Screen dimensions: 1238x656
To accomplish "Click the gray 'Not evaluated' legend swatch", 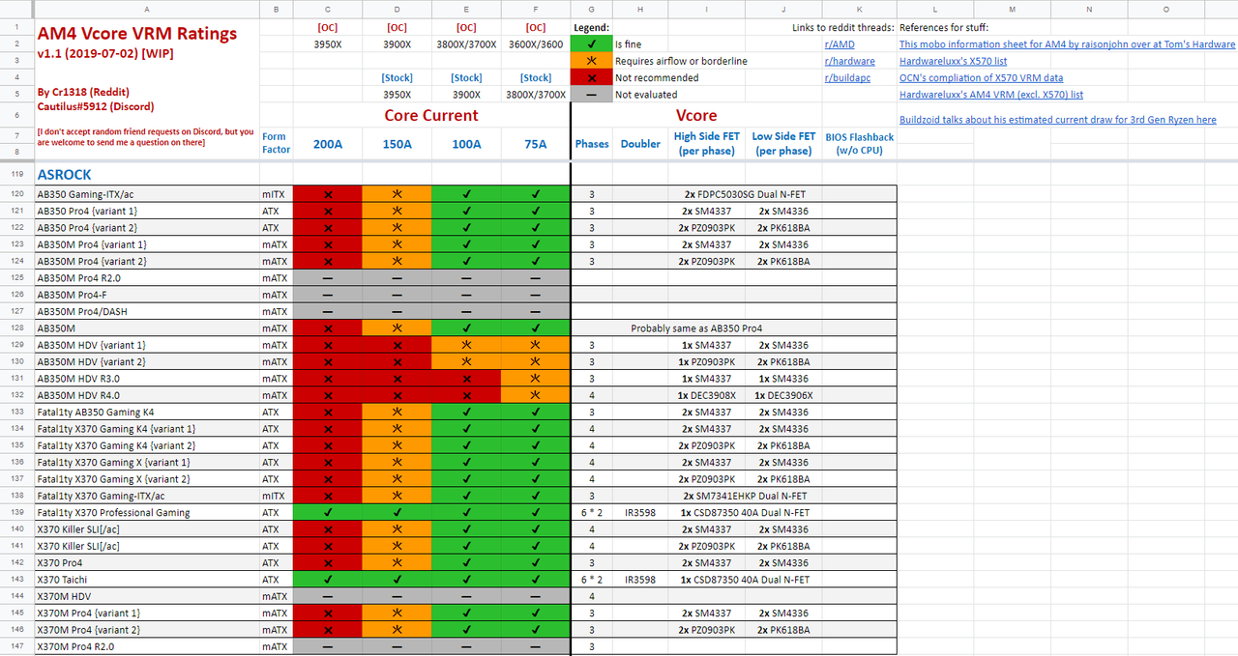I will coord(592,95).
